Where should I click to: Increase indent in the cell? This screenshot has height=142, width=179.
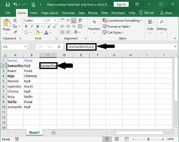pyautogui.click(x=68, y=32)
